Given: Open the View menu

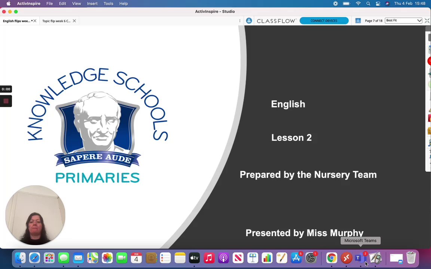Looking at the screenshot, I should tap(76, 4).
